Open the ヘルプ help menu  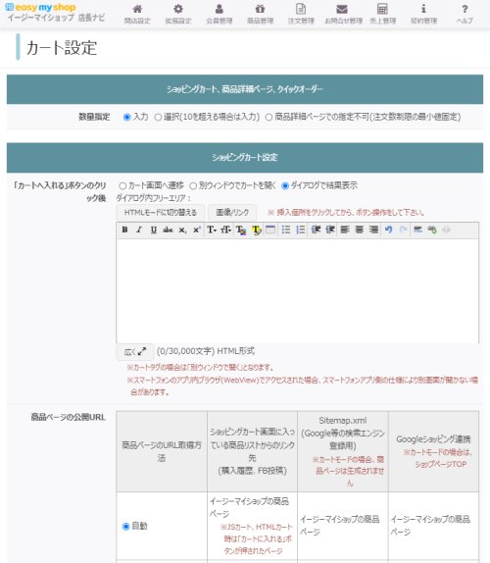465,14
